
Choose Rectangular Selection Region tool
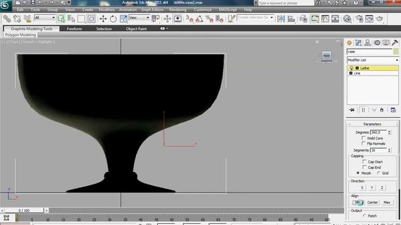[x=81, y=19]
